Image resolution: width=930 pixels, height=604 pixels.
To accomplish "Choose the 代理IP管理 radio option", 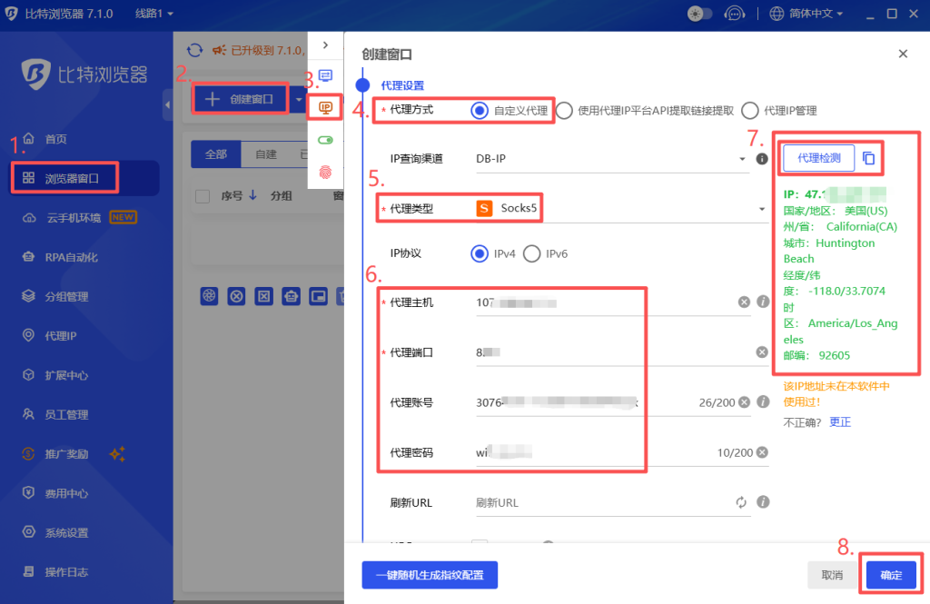I will click(x=749, y=111).
